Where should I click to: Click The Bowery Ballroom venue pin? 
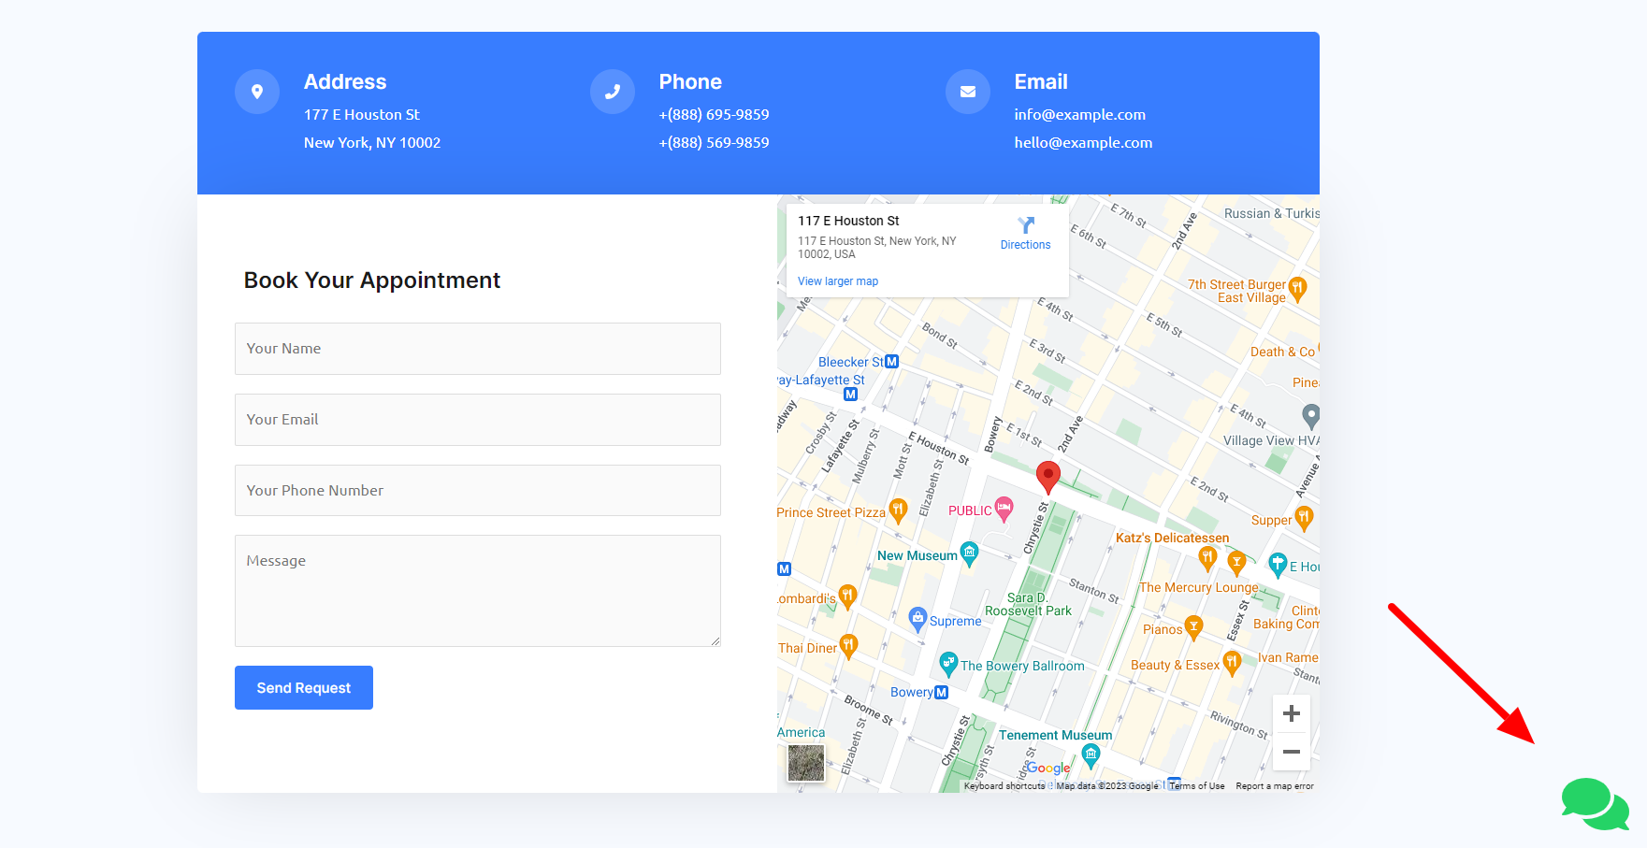click(949, 664)
